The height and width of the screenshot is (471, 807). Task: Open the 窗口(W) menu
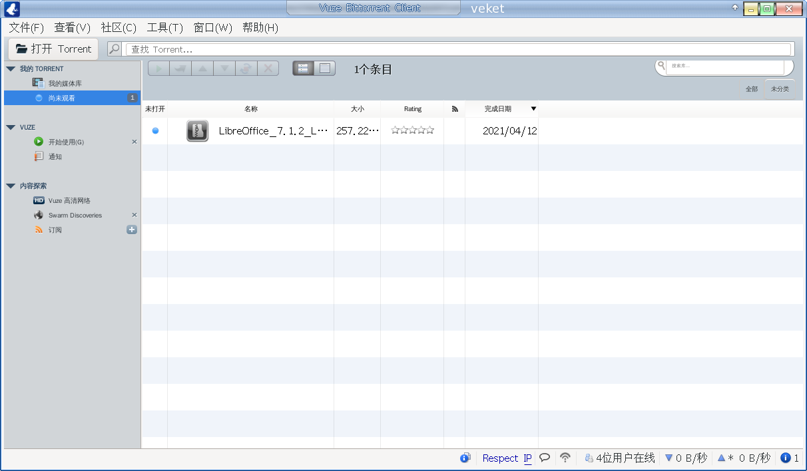(x=213, y=28)
